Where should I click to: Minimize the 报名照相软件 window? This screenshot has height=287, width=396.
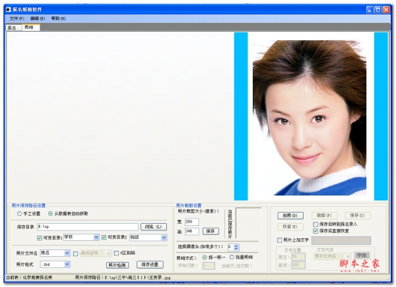coord(370,10)
